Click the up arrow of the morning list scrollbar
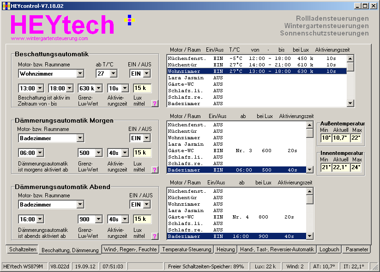380x272 pixels. click(310, 125)
